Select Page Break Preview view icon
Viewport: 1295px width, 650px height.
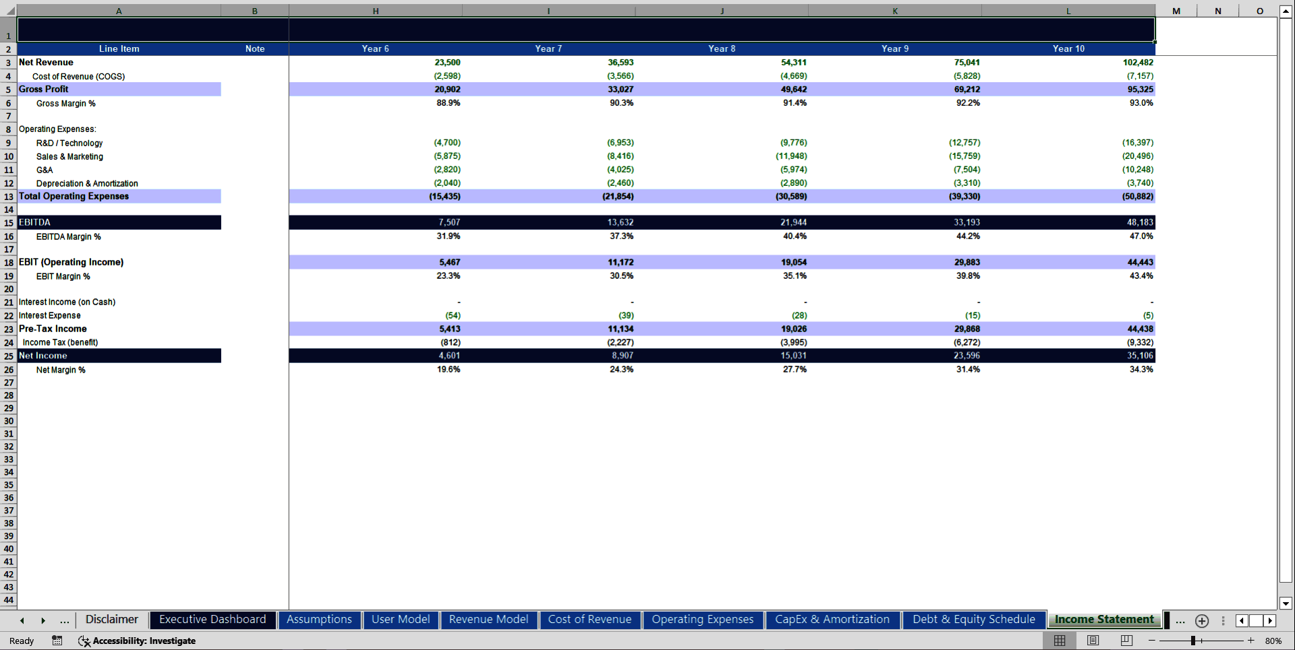point(1125,641)
